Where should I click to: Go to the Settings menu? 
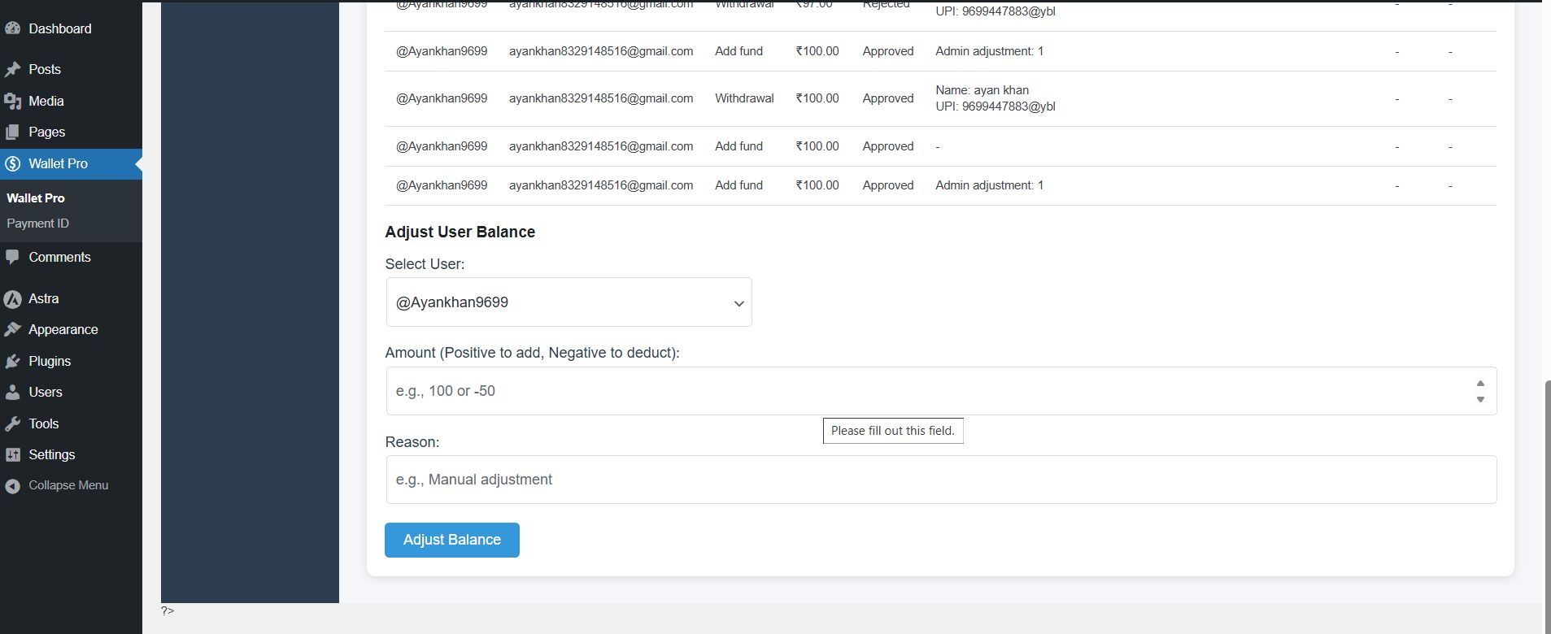click(52, 454)
